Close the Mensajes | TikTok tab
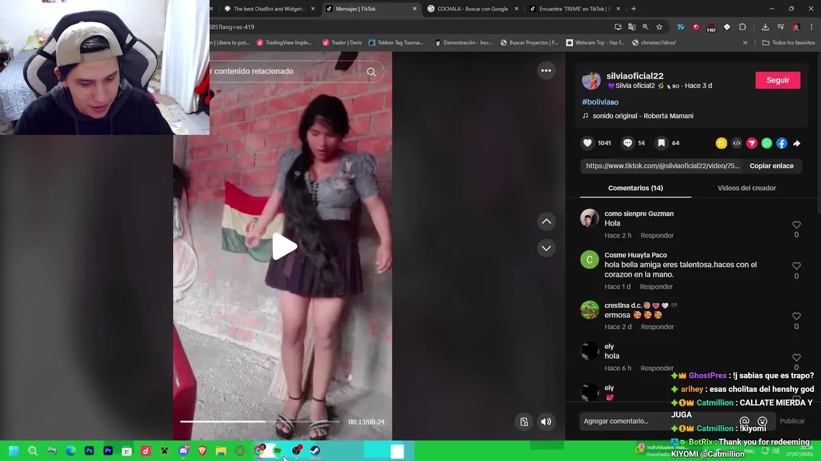 click(x=414, y=9)
